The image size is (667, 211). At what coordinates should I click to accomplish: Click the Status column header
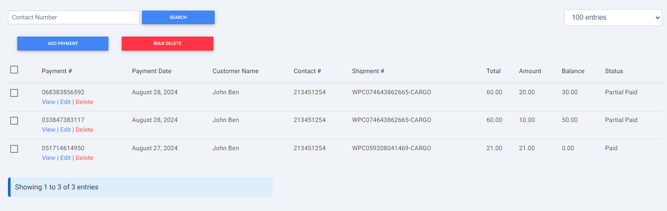pyautogui.click(x=614, y=71)
